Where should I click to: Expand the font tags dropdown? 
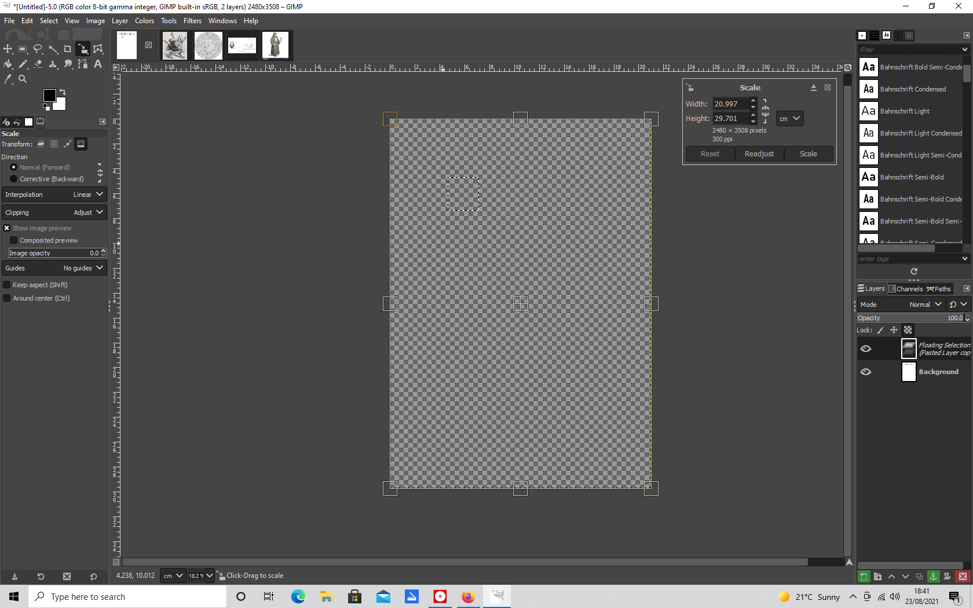(965, 259)
